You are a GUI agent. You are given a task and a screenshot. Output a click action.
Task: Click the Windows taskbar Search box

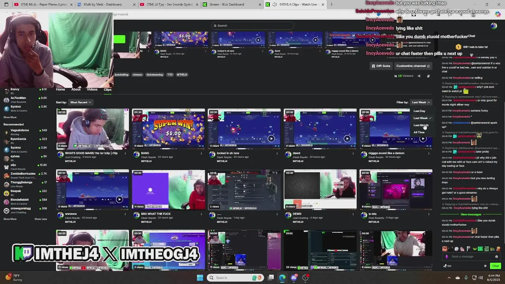(236, 278)
